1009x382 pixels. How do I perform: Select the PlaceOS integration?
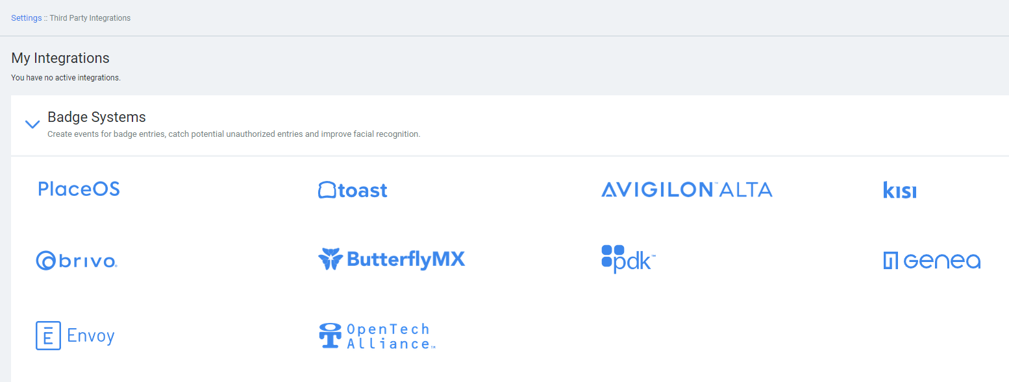[x=78, y=189]
